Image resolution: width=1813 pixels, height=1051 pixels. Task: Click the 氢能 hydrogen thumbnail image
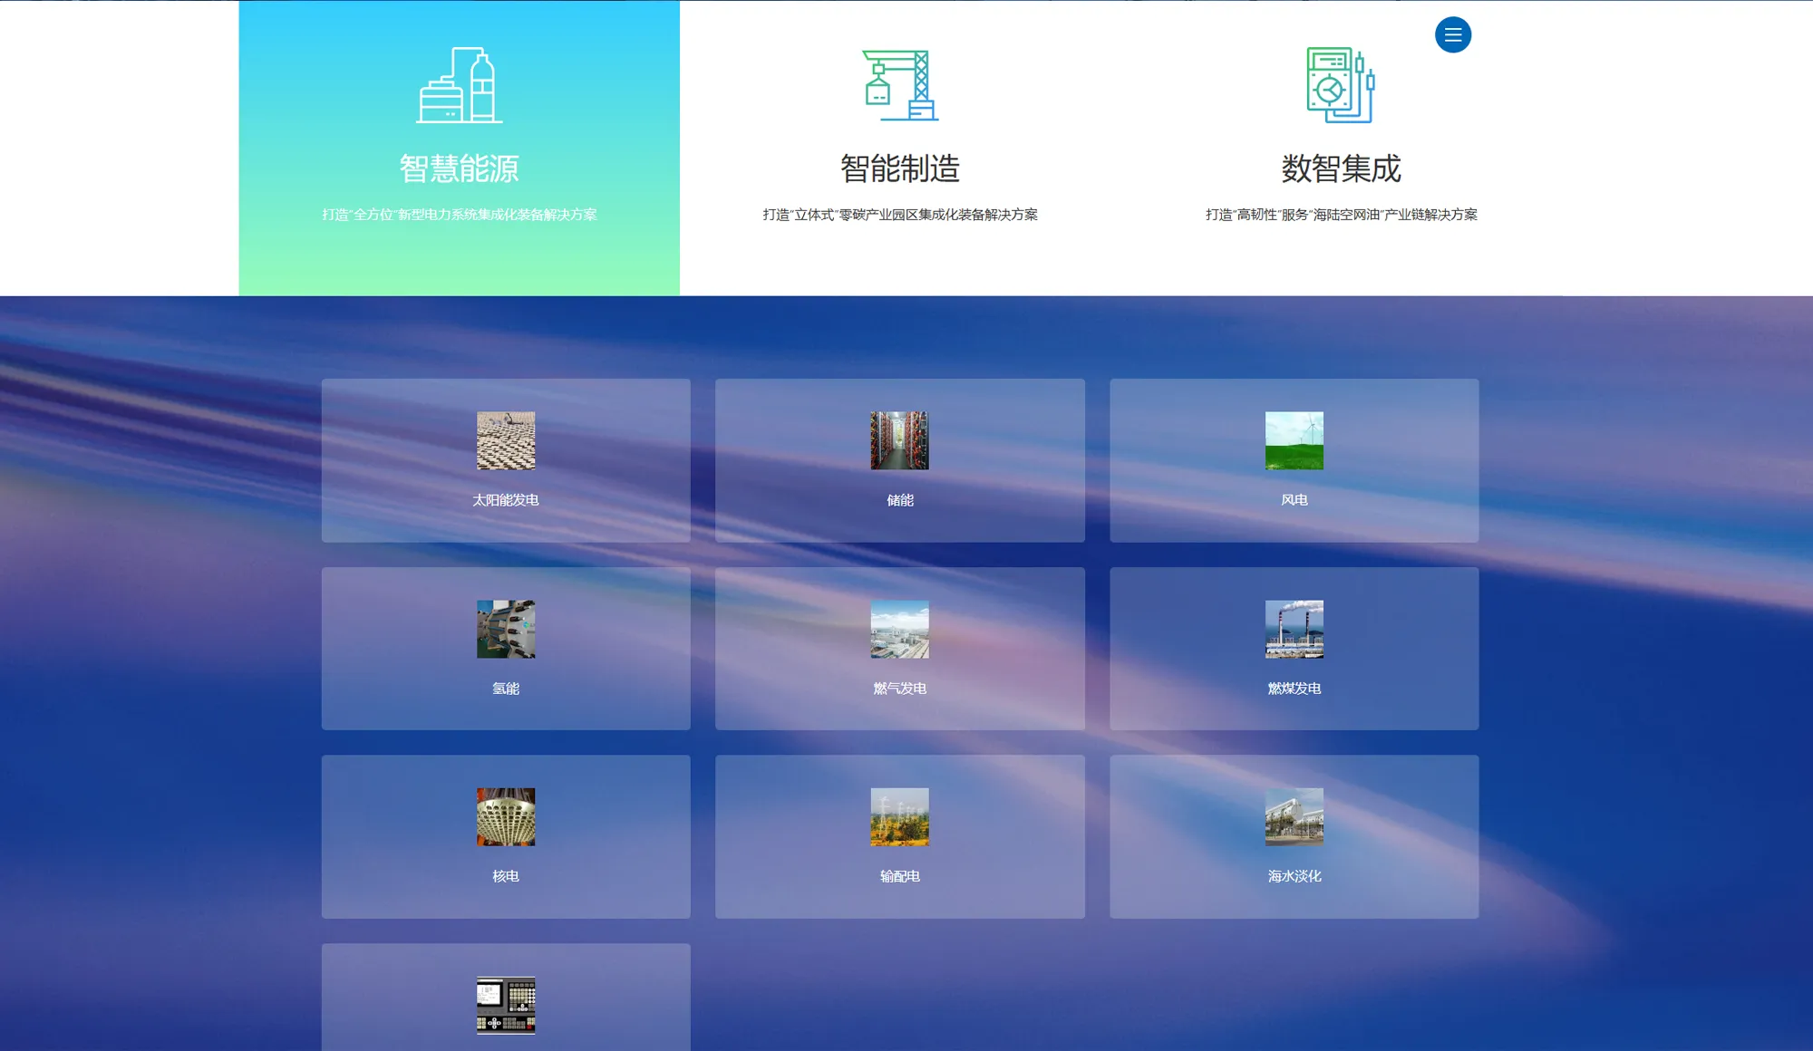pos(506,629)
